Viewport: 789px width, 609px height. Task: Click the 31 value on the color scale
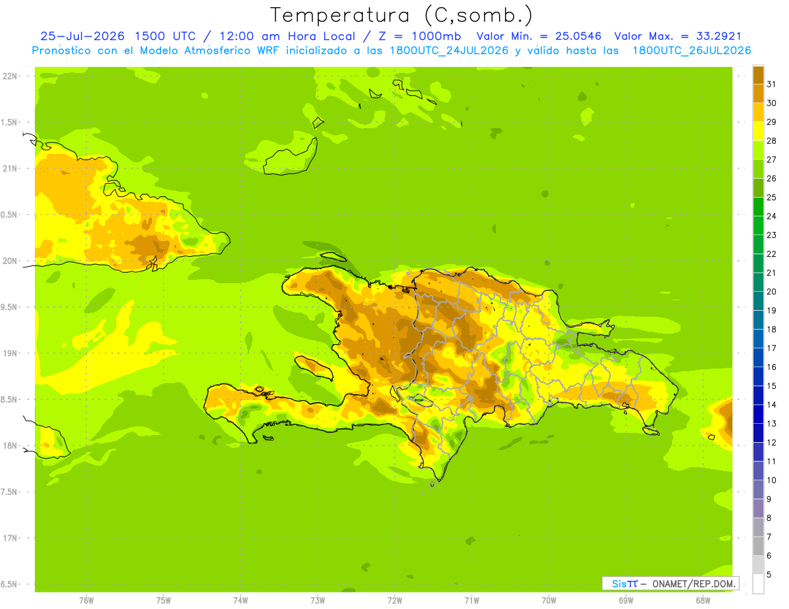(772, 83)
